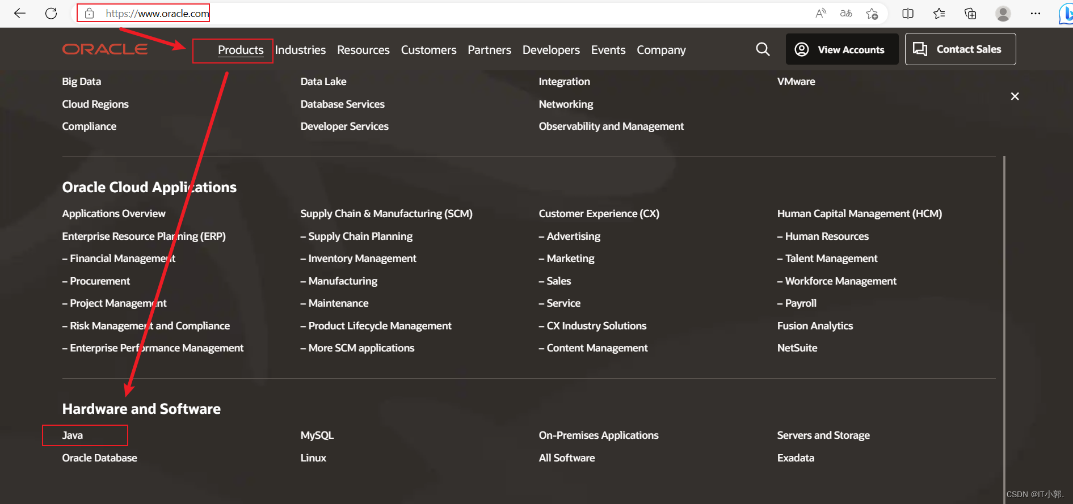The width and height of the screenshot is (1073, 504).
Task: Open NetSuite link
Action: pyautogui.click(x=797, y=348)
